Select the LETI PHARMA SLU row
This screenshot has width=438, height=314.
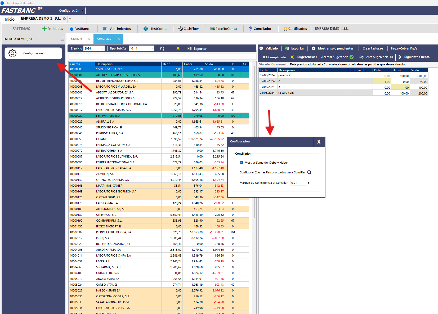159,116
